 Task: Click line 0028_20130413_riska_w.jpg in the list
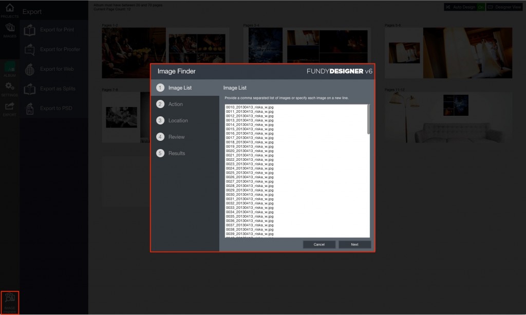point(250,186)
